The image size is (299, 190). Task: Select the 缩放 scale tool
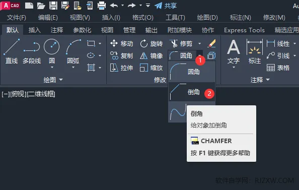click(x=152, y=68)
